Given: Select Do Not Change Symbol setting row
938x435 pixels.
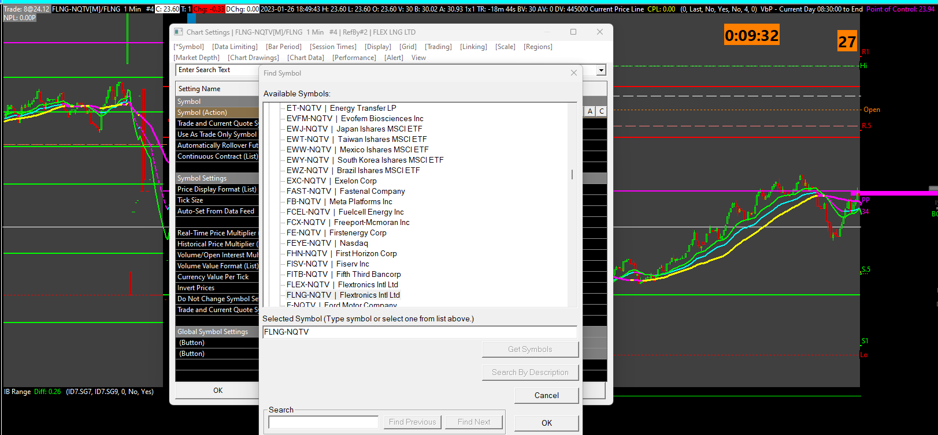Looking at the screenshot, I should tap(217, 299).
